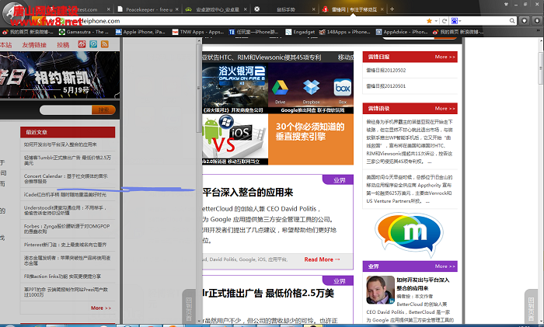
Task: Open the orange RSS feed icon
Action: coord(105,44)
